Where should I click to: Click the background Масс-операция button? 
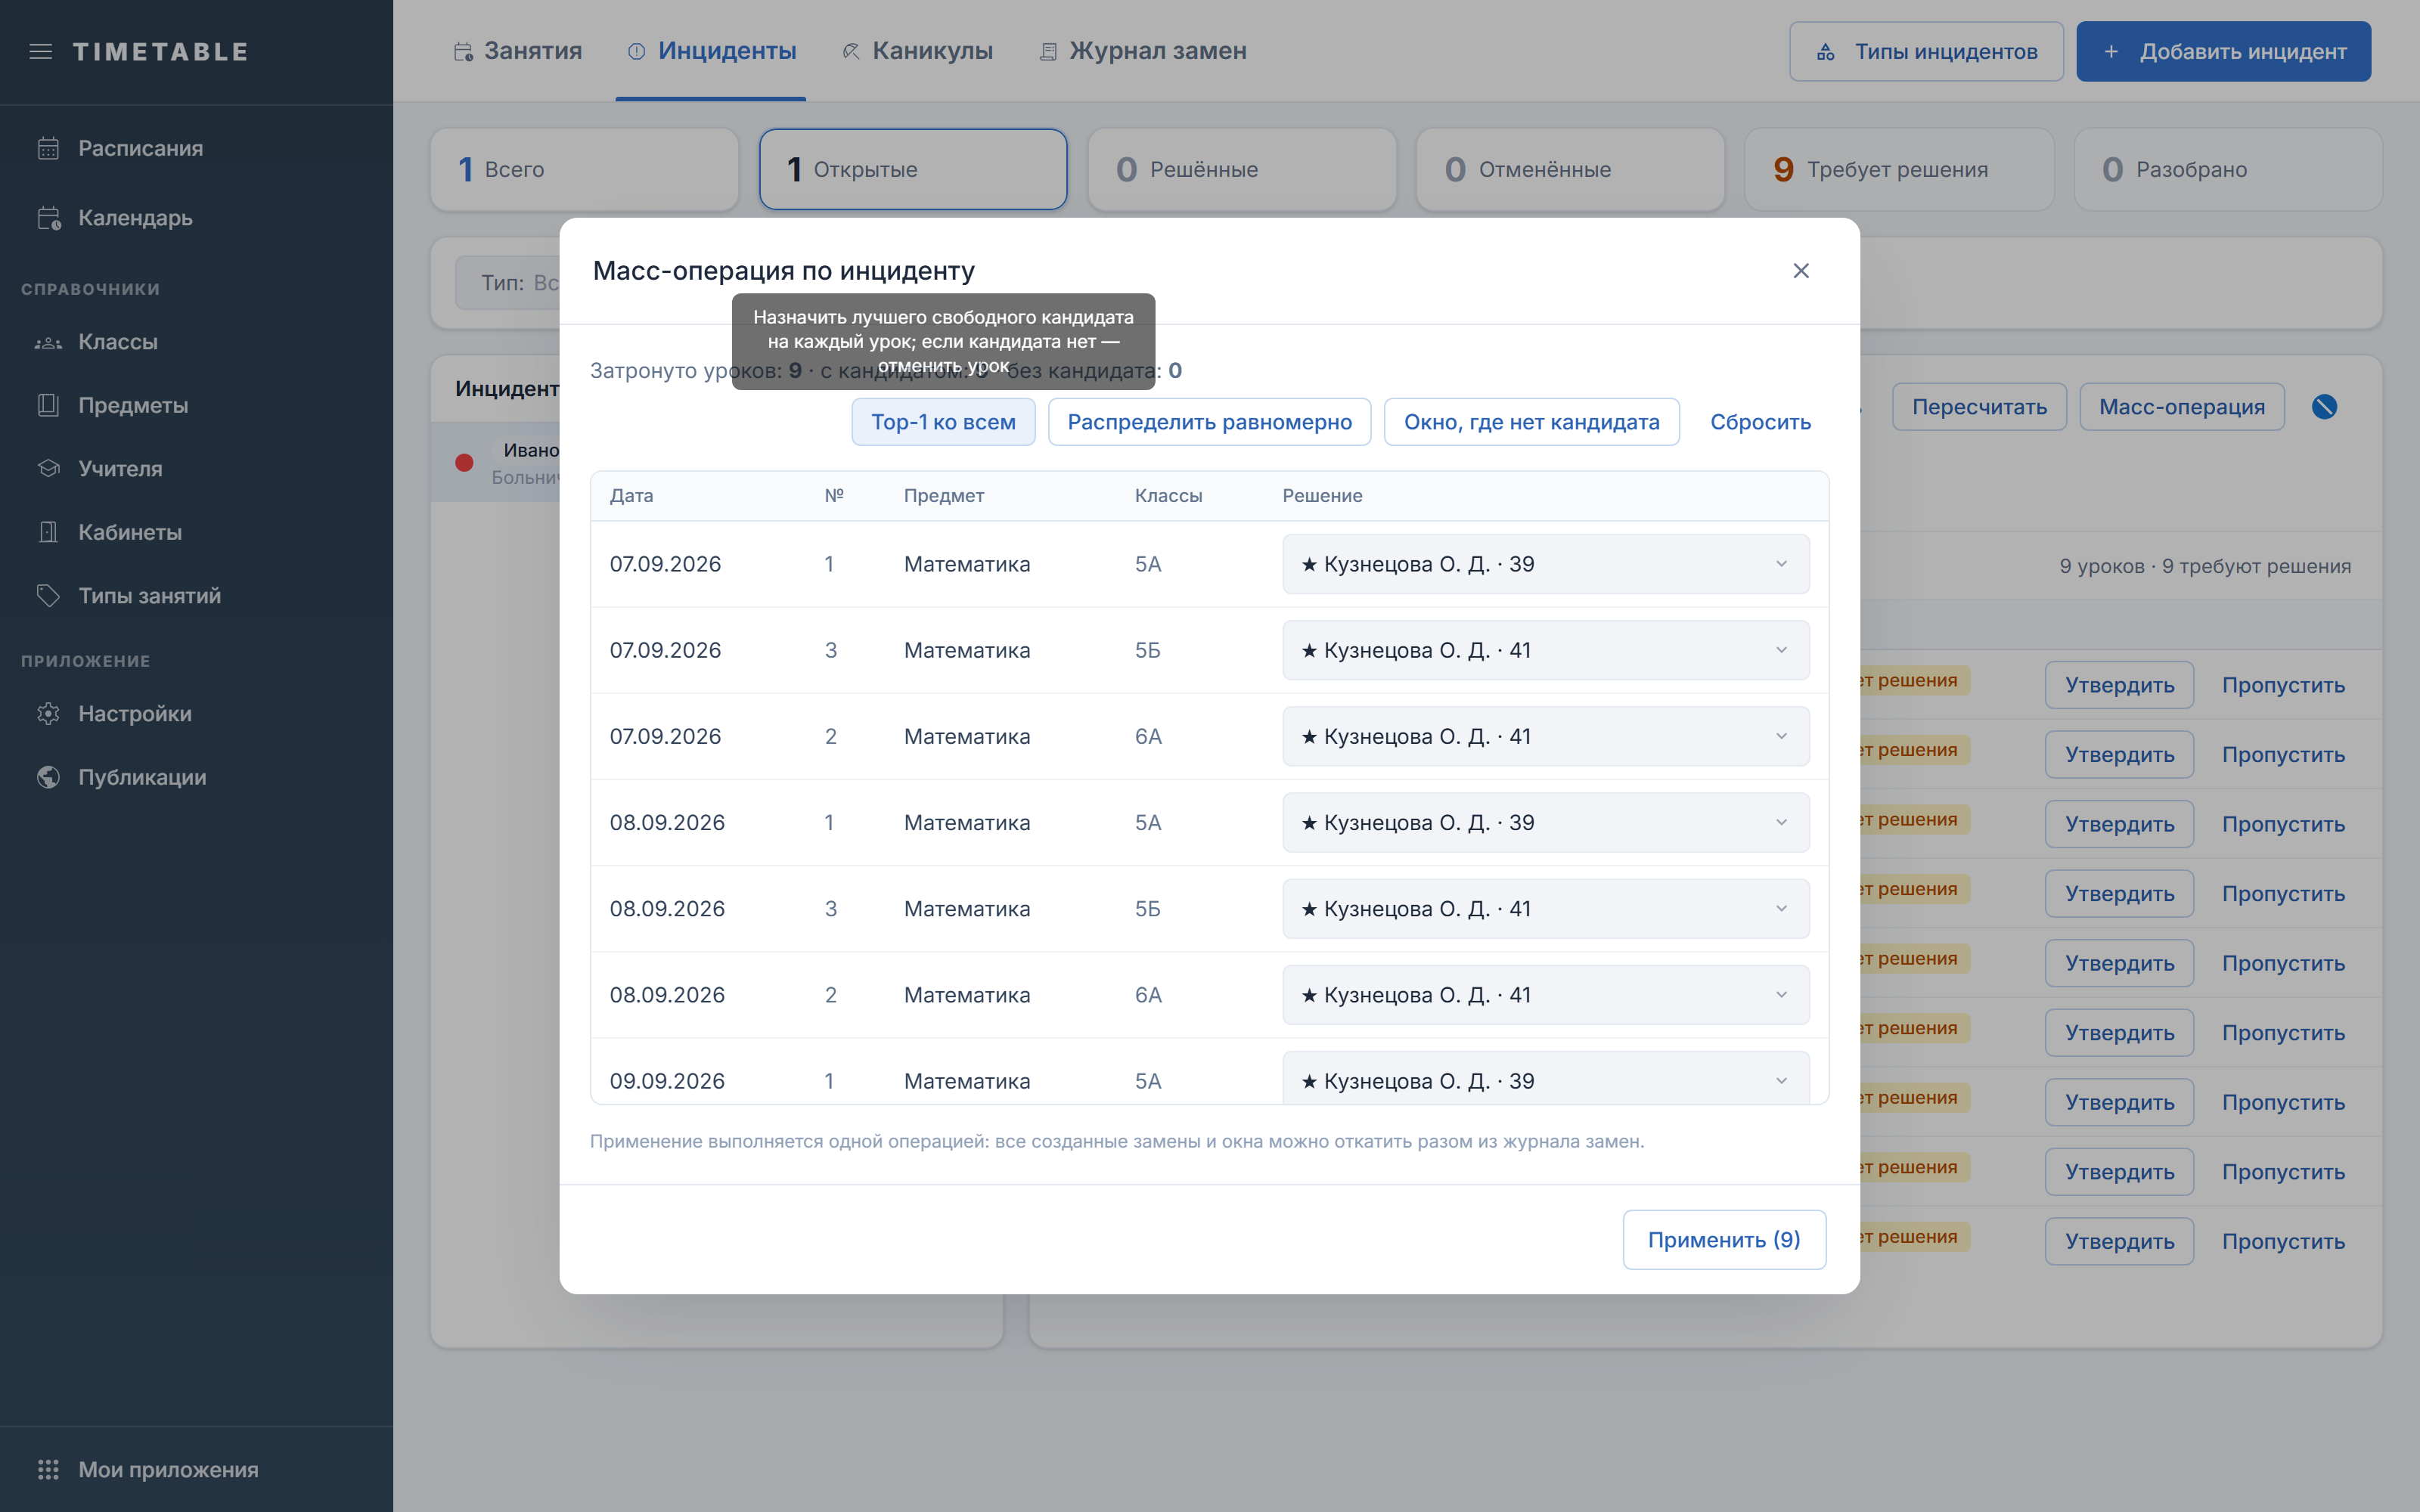[2182, 407]
